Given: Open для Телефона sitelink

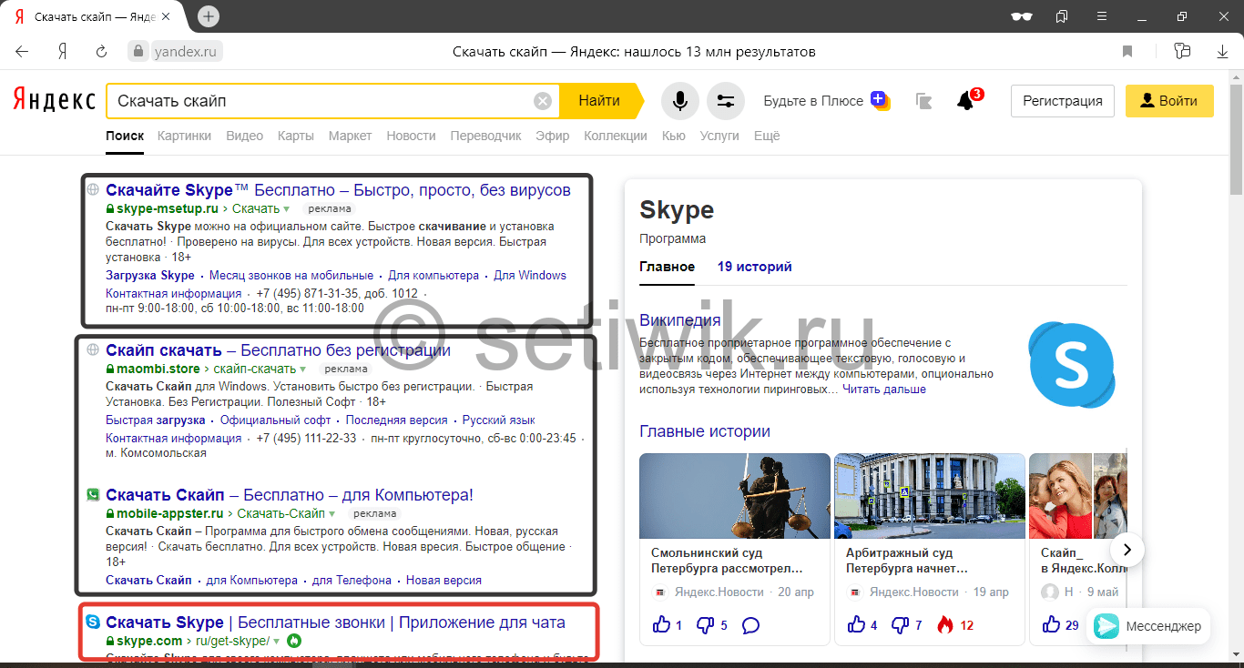Looking at the screenshot, I should point(352,581).
